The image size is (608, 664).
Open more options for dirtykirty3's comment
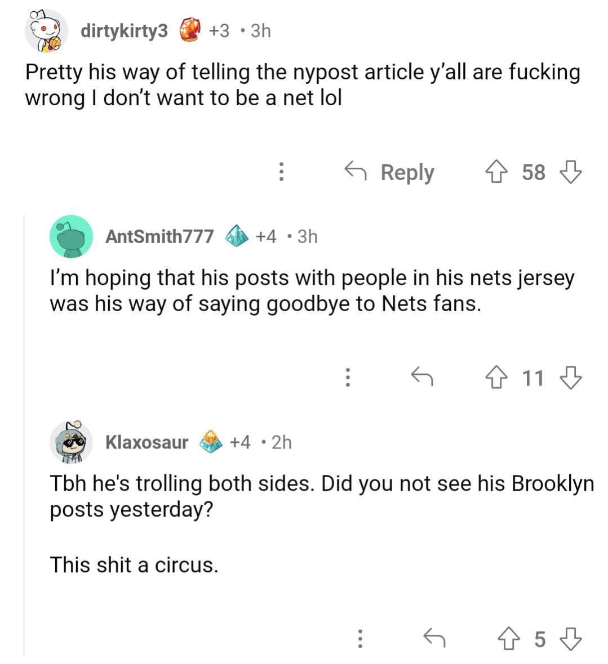click(x=281, y=172)
